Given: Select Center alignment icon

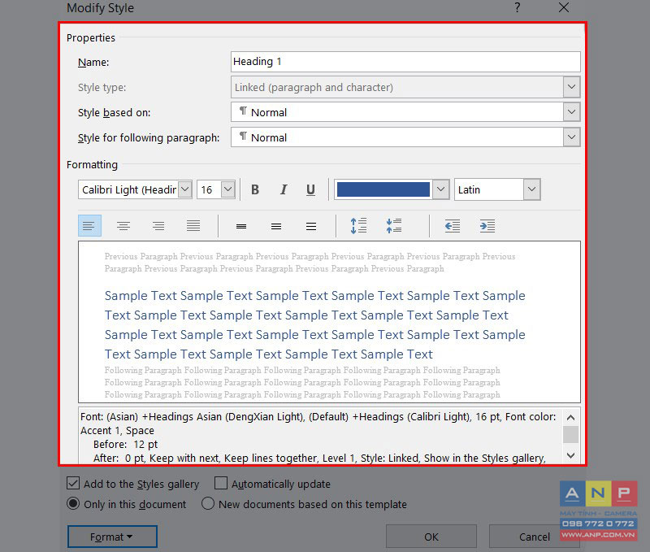Looking at the screenshot, I should point(123,226).
